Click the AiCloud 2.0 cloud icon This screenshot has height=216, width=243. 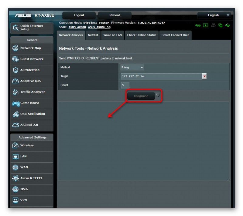coord(15,125)
